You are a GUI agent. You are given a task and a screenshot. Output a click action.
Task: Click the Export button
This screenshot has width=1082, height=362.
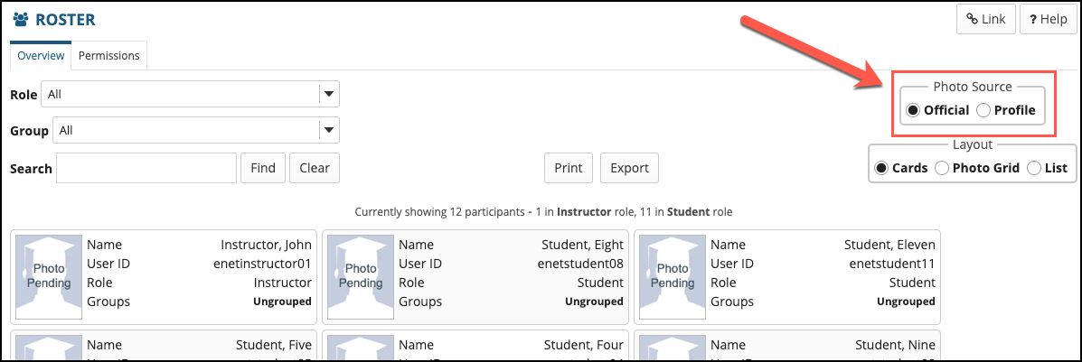(x=629, y=168)
